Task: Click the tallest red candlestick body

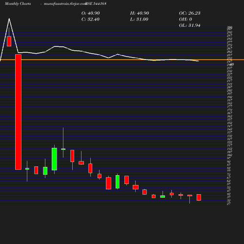Action: pyautogui.click(x=18, y=112)
